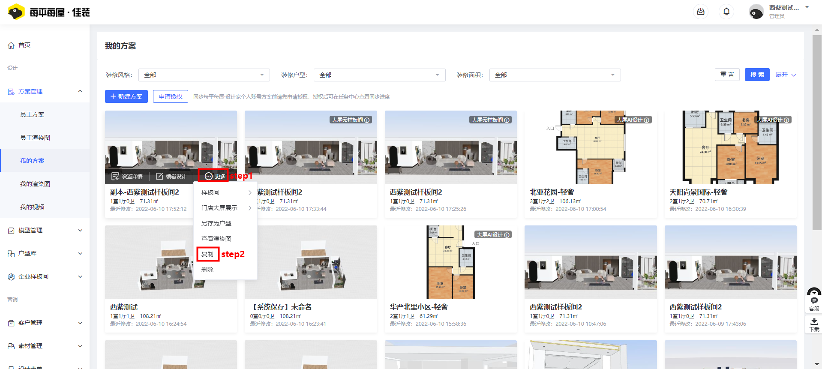The image size is (822, 369).
Task: Open the download tray icon in header
Action: click(x=701, y=12)
